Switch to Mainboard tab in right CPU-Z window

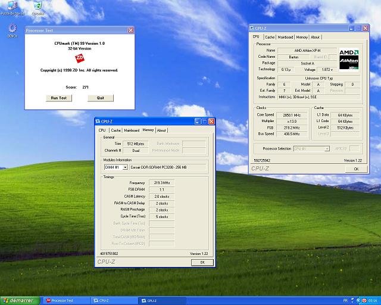coord(285,37)
